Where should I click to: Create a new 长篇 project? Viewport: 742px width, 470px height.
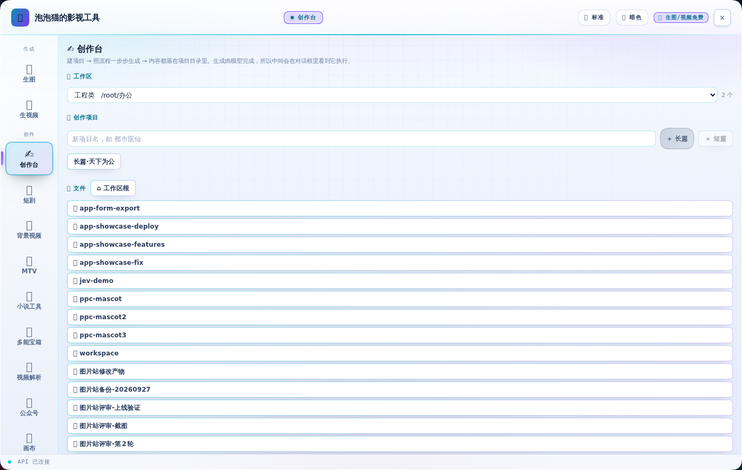[677, 139]
